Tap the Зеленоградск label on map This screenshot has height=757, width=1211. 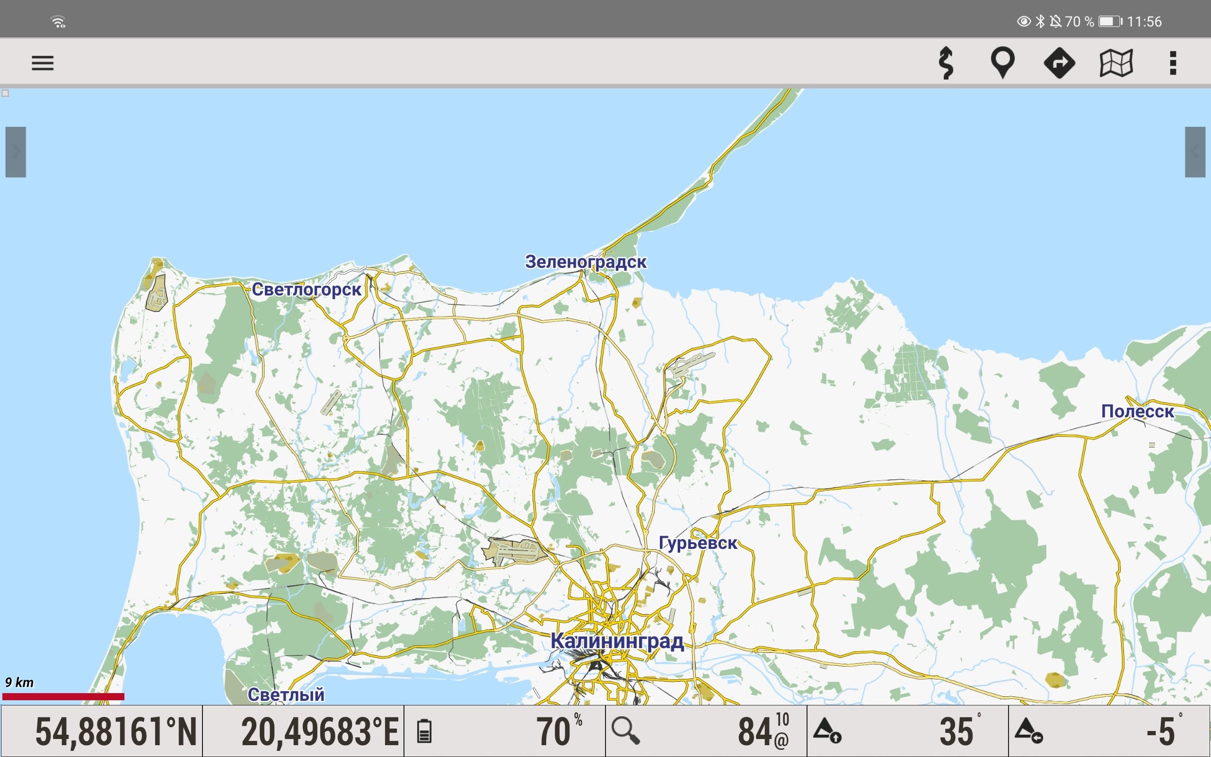(586, 262)
